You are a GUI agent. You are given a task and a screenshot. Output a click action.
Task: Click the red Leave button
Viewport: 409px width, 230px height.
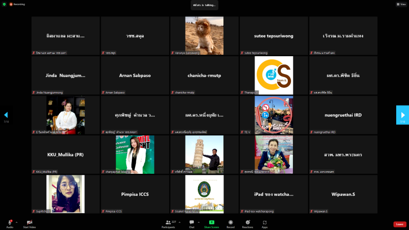coord(400,224)
